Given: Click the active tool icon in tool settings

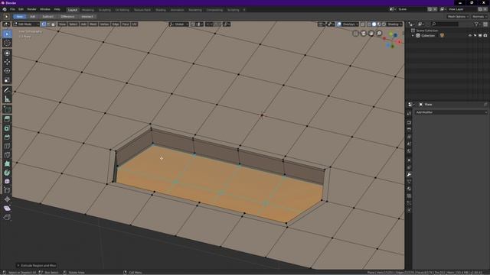Looking at the screenshot, I should click(6, 17).
